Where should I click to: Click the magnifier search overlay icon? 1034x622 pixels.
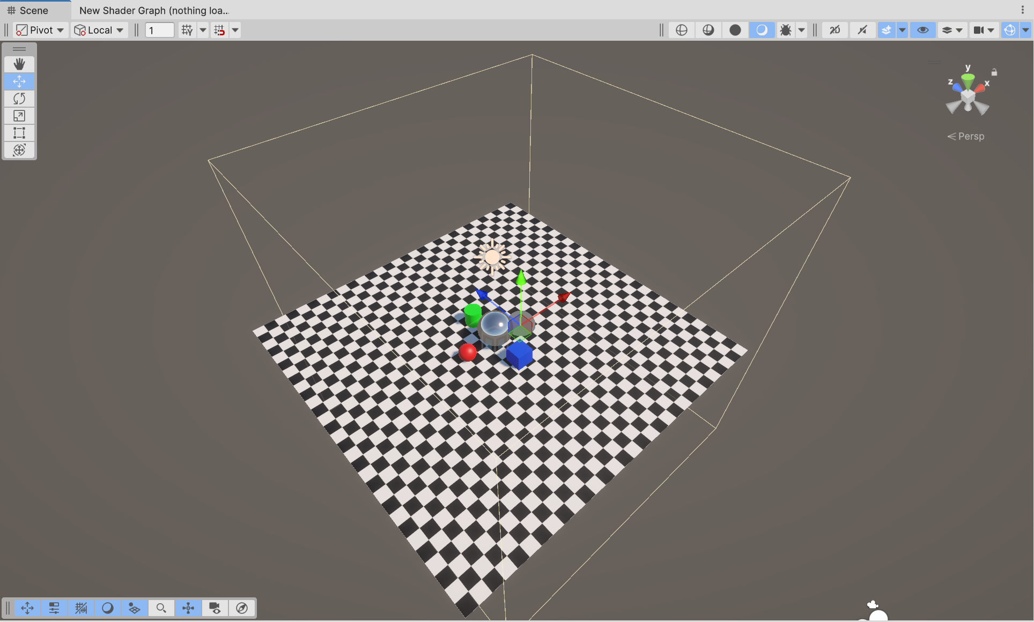point(161,608)
